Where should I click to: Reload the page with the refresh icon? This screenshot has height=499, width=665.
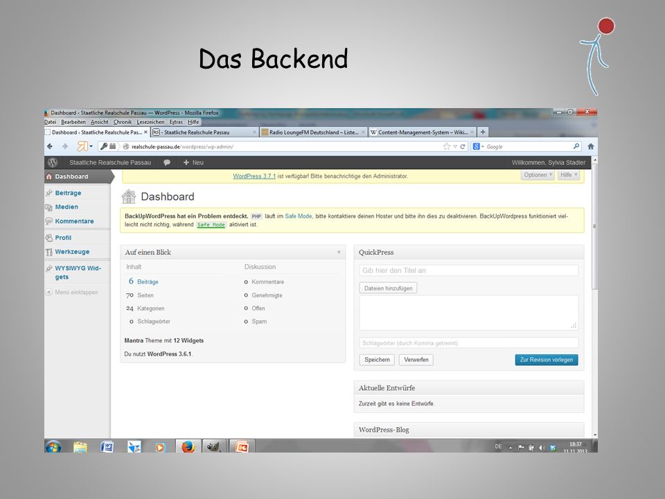pos(463,146)
